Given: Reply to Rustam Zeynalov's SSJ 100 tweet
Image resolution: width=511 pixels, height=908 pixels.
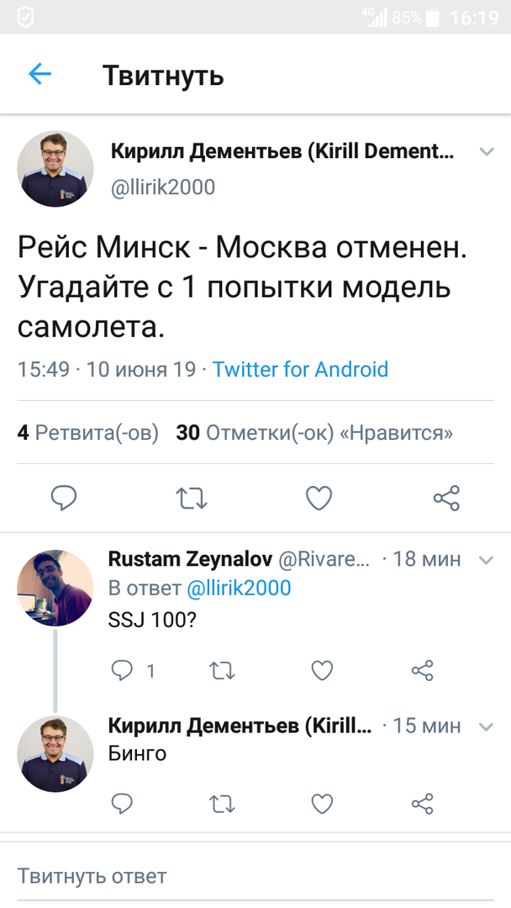Looking at the screenshot, I should tap(123, 670).
